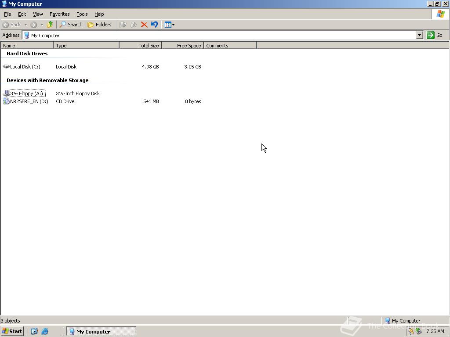Click the Local Disk (C:) drive icon

[x=6, y=67]
